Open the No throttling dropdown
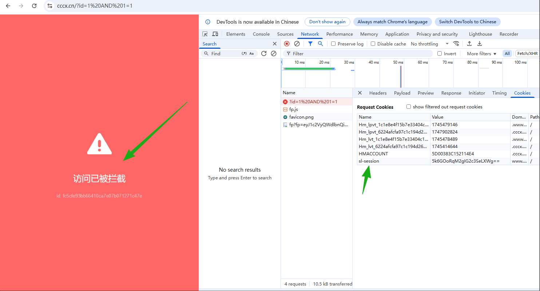The image size is (540, 291). pyautogui.click(x=429, y=44)
